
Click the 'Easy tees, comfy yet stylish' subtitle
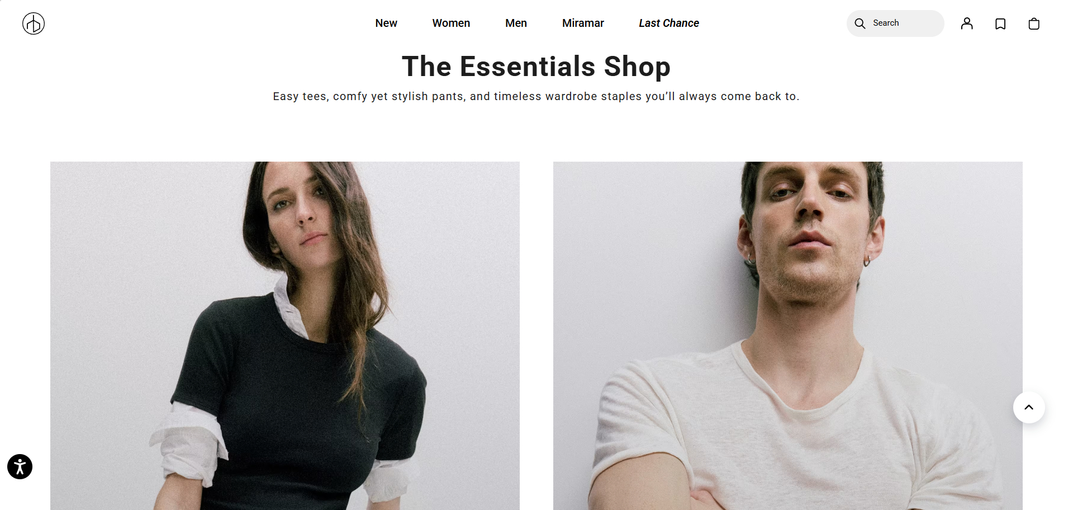pyautogui.click(x=536, y=96)
